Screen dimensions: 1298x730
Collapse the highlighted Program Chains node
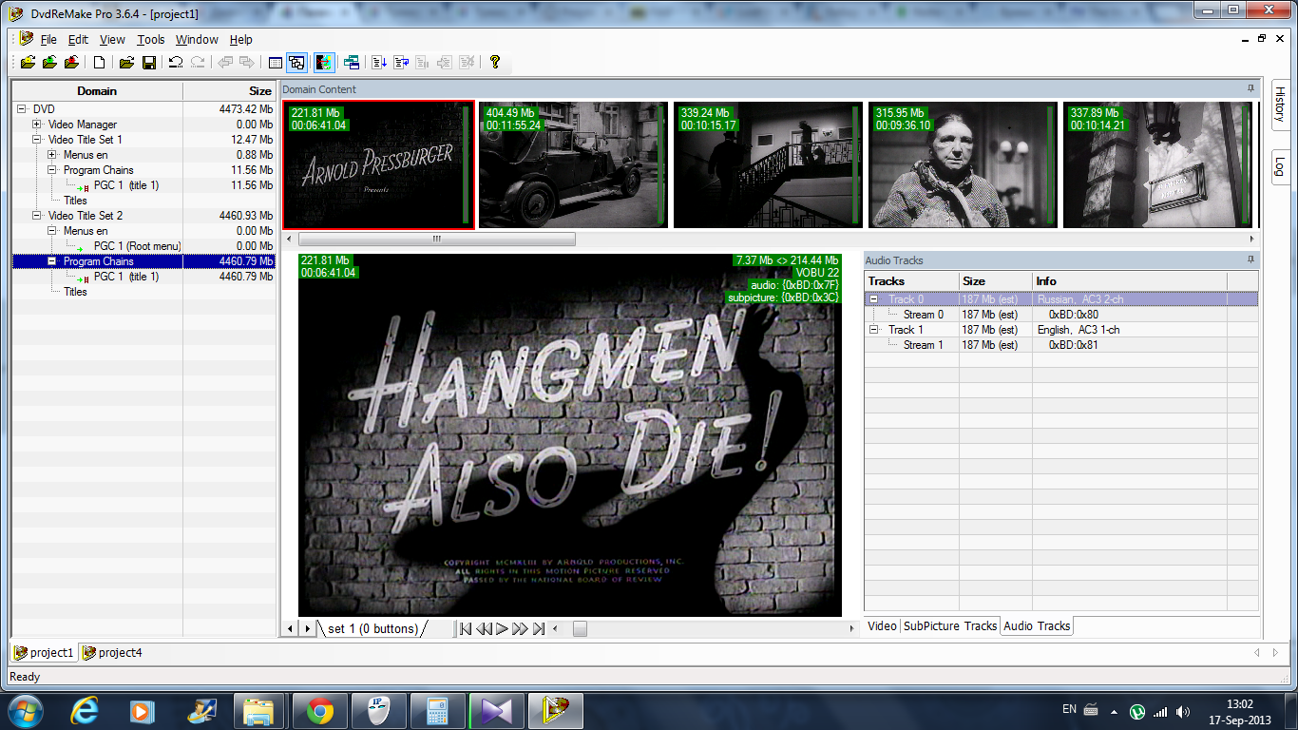click(52, 261)
